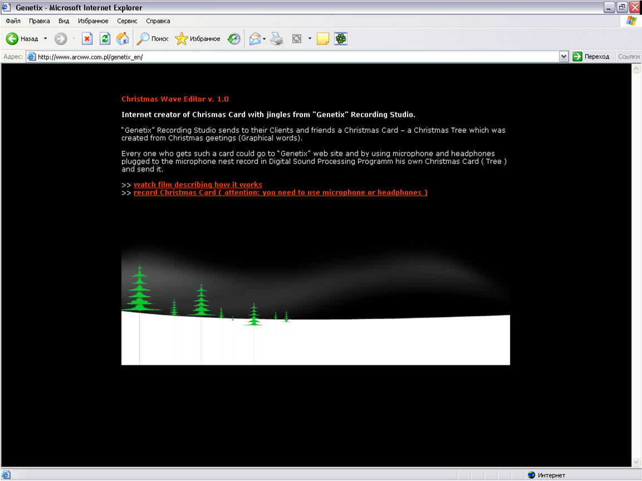Open the Избранное favorites star

198,39
